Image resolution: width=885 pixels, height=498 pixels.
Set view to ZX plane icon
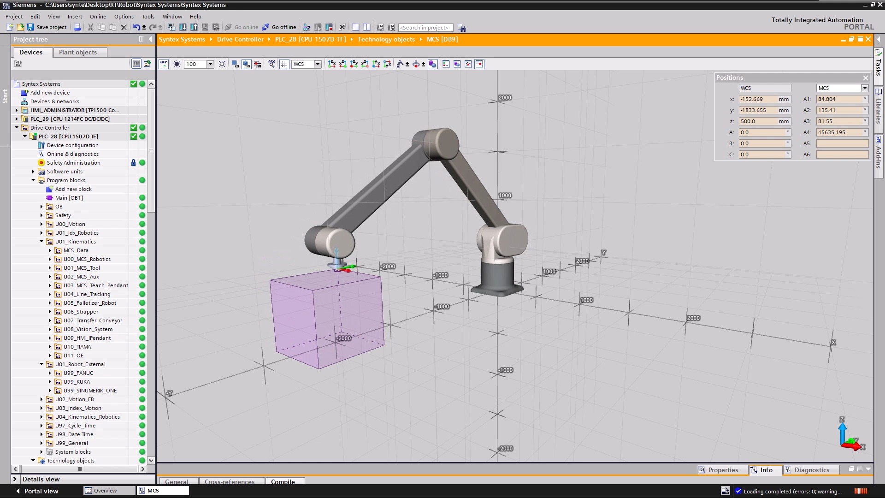pos(331,64)
